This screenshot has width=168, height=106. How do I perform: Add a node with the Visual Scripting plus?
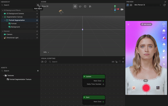click(x=123, y=62)
